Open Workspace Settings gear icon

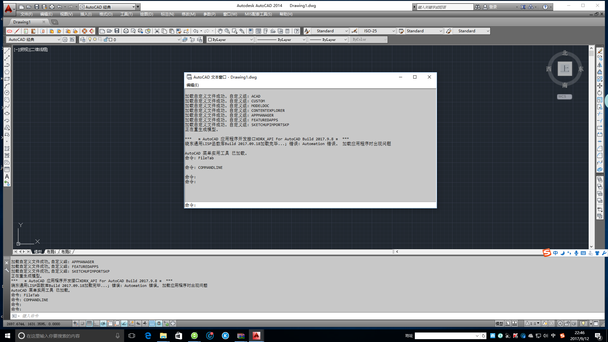click(x=65, y=40)
